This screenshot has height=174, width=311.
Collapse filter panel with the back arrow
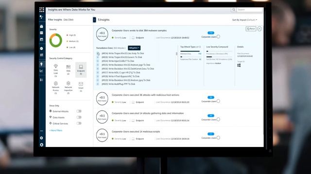[94, 20]
